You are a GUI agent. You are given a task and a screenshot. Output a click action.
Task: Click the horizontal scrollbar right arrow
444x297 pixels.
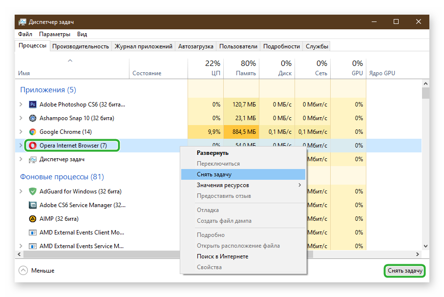(x=418, y=254)
